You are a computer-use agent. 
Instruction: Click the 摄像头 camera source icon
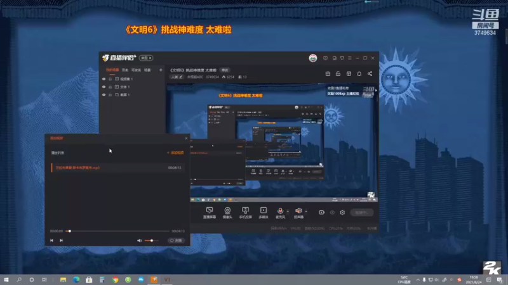tap(227, 210)
